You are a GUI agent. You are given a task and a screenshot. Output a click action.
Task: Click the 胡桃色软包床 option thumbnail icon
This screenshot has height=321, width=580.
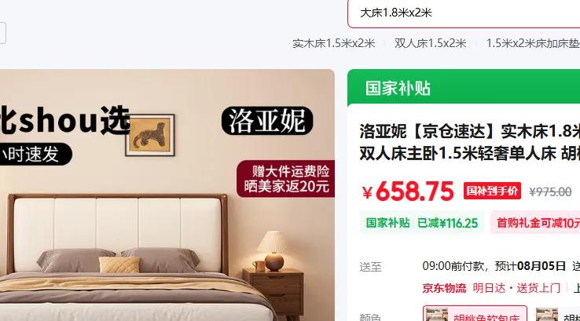coord(436,315)
